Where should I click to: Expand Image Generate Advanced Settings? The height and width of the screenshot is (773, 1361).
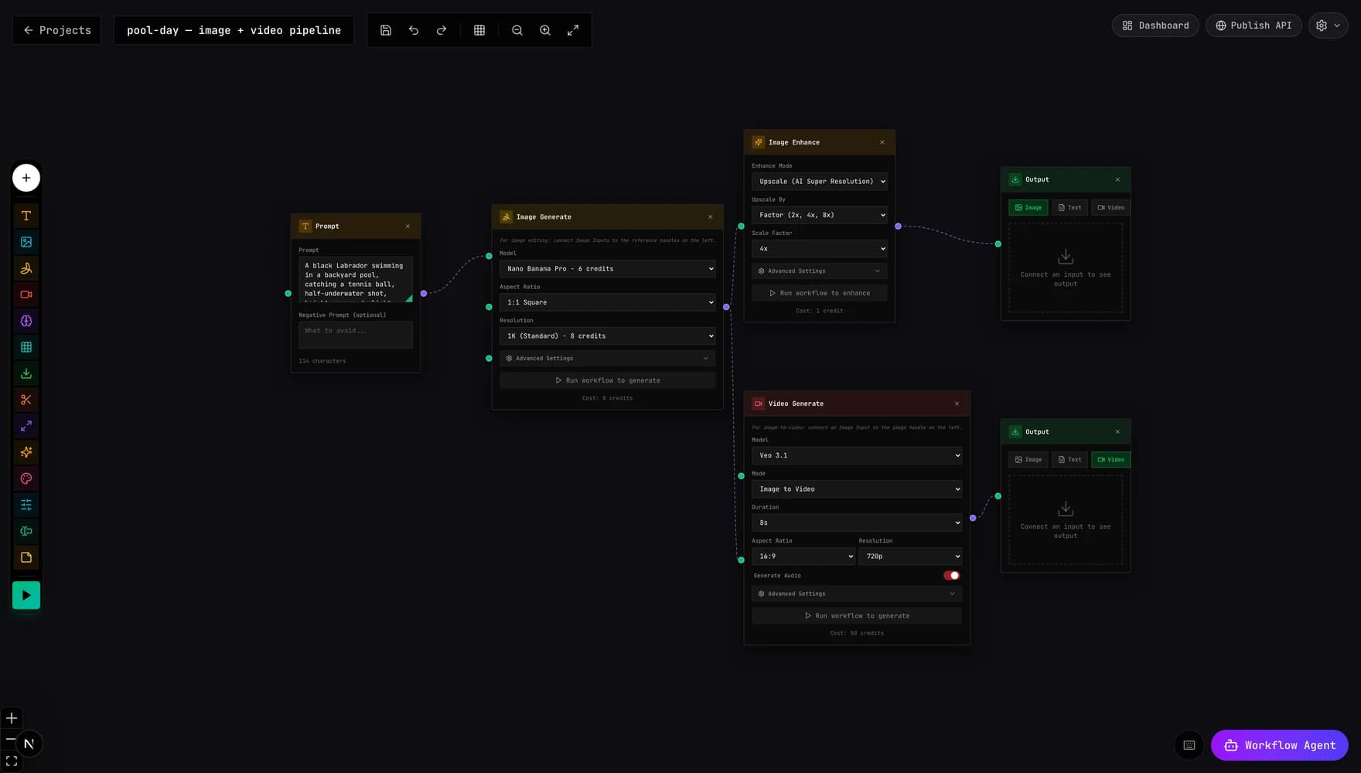coord(607,358)
